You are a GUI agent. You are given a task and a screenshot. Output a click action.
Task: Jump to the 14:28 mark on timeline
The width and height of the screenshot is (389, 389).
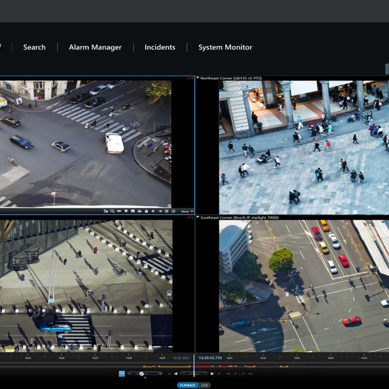tap(129, 358)
